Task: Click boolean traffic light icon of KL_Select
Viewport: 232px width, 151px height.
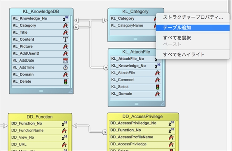Action: (x=158, y=87)
